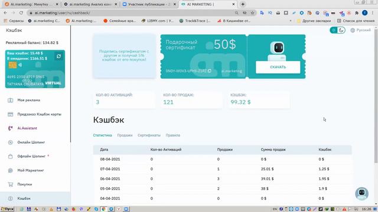Open LIBMY.com bookmark
This screenshot has width=378, height=212.
[x=158, y=21]
